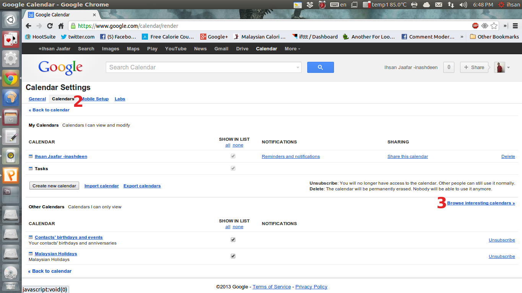Open the network connections indicator
522x293 pixels.
[x=451, y=5]
